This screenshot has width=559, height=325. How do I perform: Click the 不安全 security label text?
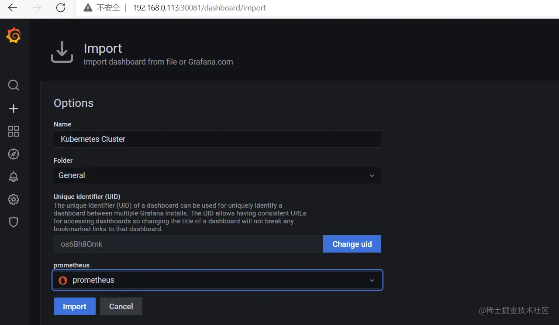[107, 8]
